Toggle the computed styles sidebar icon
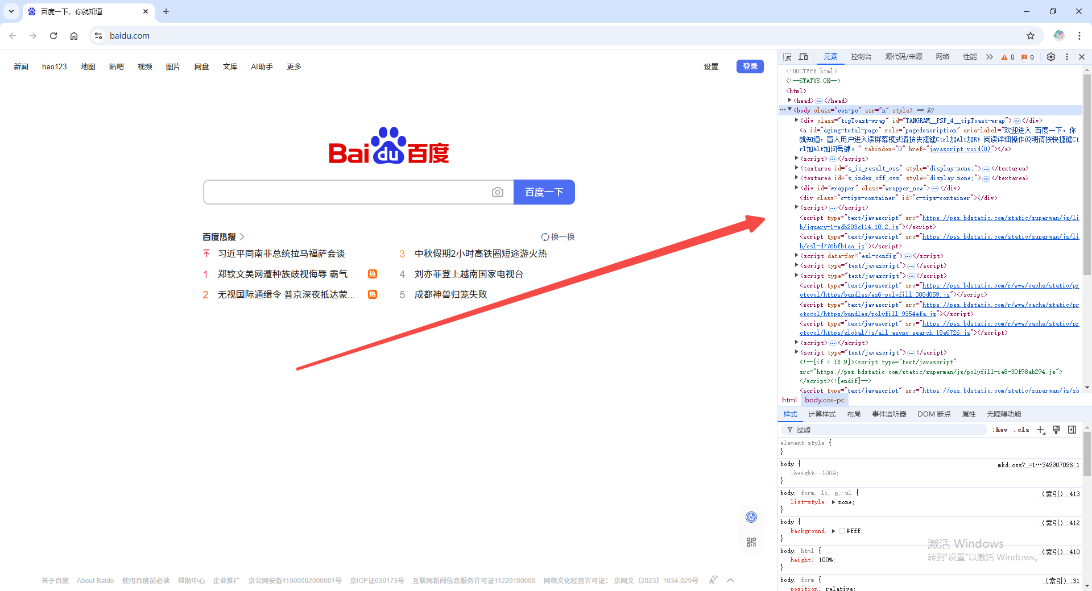Viewport: 1092px width, 591px height. point(1072,430)
